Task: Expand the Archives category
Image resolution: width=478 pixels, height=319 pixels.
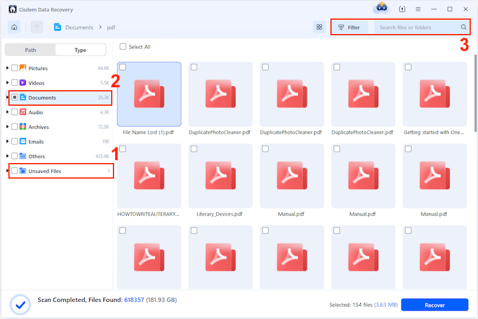Action: pos(7,127)
